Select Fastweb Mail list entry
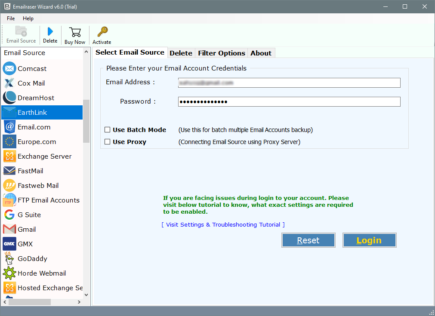The width and height of the screenshot is (435, 316). (x=42, y=185)
